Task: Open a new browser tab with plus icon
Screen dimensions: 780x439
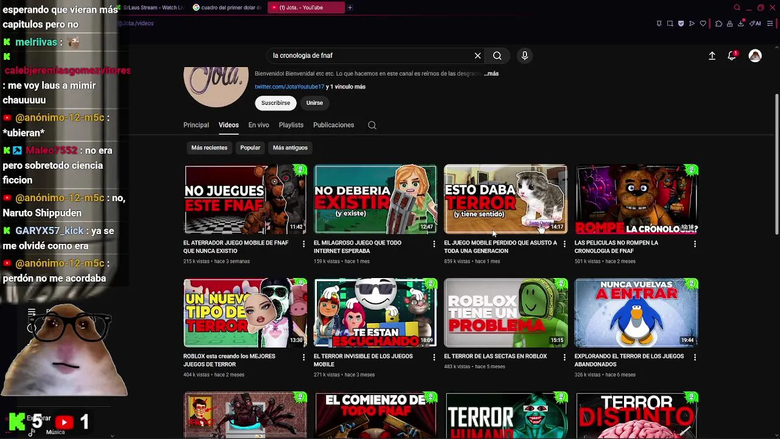Action: [350, 7]
